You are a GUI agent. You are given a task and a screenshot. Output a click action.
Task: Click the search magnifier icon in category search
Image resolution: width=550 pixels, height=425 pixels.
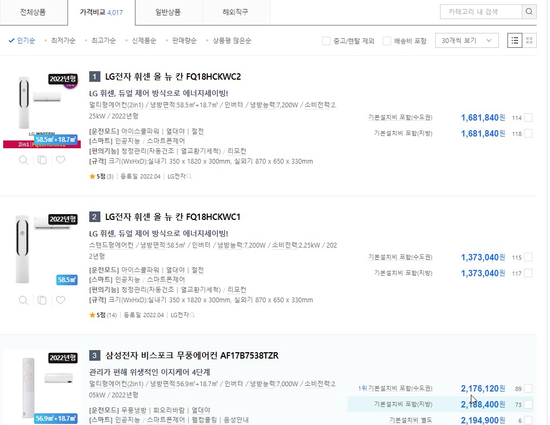[x=529, y=12]
